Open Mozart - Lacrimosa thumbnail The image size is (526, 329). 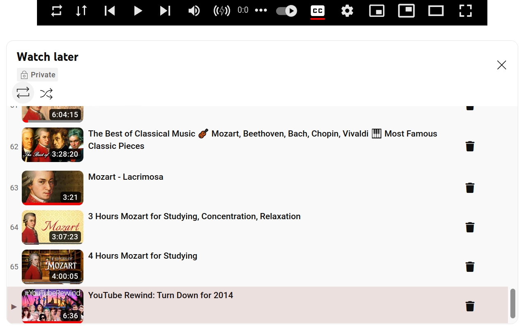pyautogui.click(x=53, y=188)
